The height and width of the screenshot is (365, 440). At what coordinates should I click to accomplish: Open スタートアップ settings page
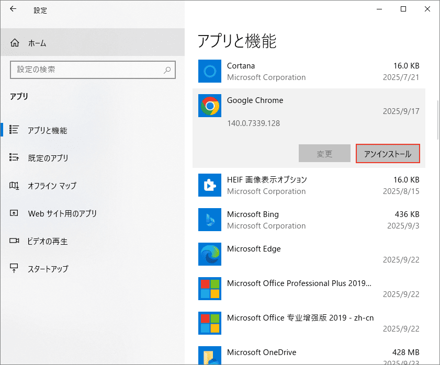point(48,269)
